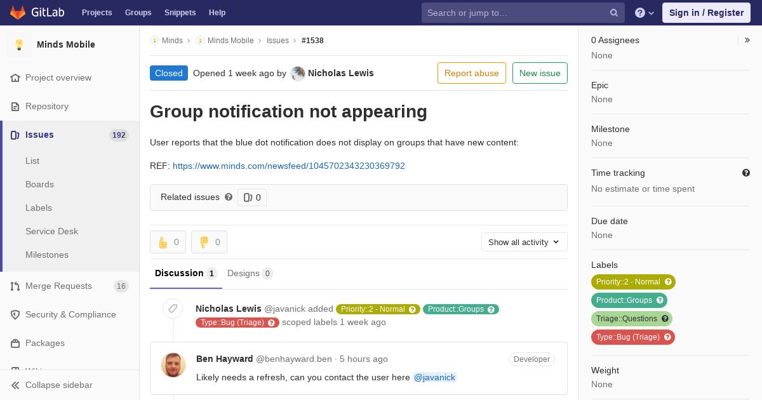Viewport: 762px width, 400px height.
Task: Open the minds.com newsfeed reference link
Action: [x=289, y=166]
